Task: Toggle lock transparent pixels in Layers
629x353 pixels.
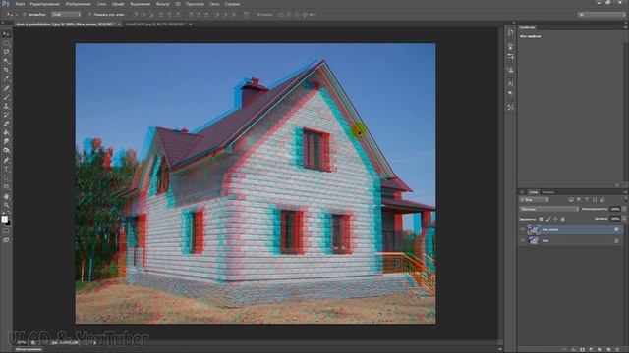Action: click(x=541, y=219)
